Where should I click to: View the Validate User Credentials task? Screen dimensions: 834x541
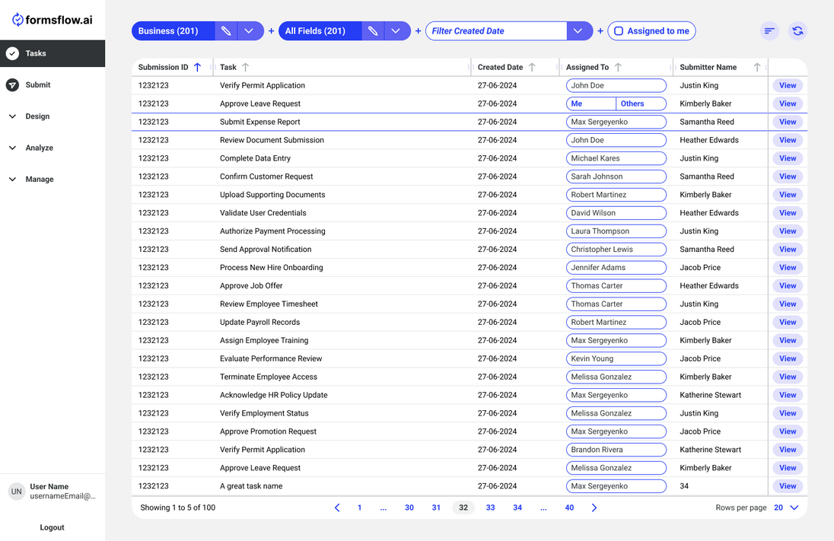click(x=788, y=213)
